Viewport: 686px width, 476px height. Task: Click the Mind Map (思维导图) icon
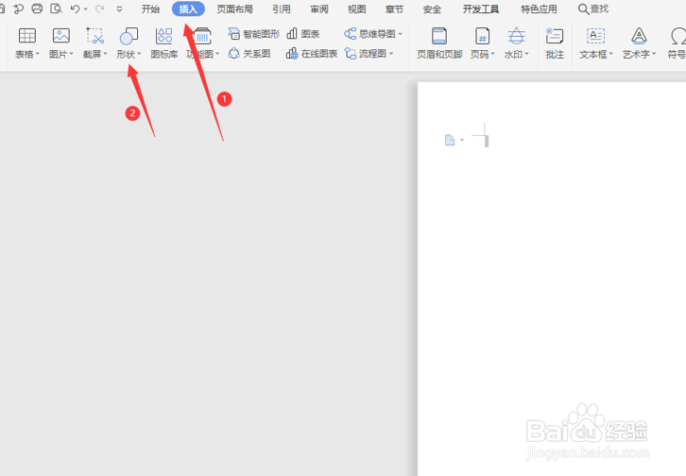pyautogui.click(x=350, y=34)
